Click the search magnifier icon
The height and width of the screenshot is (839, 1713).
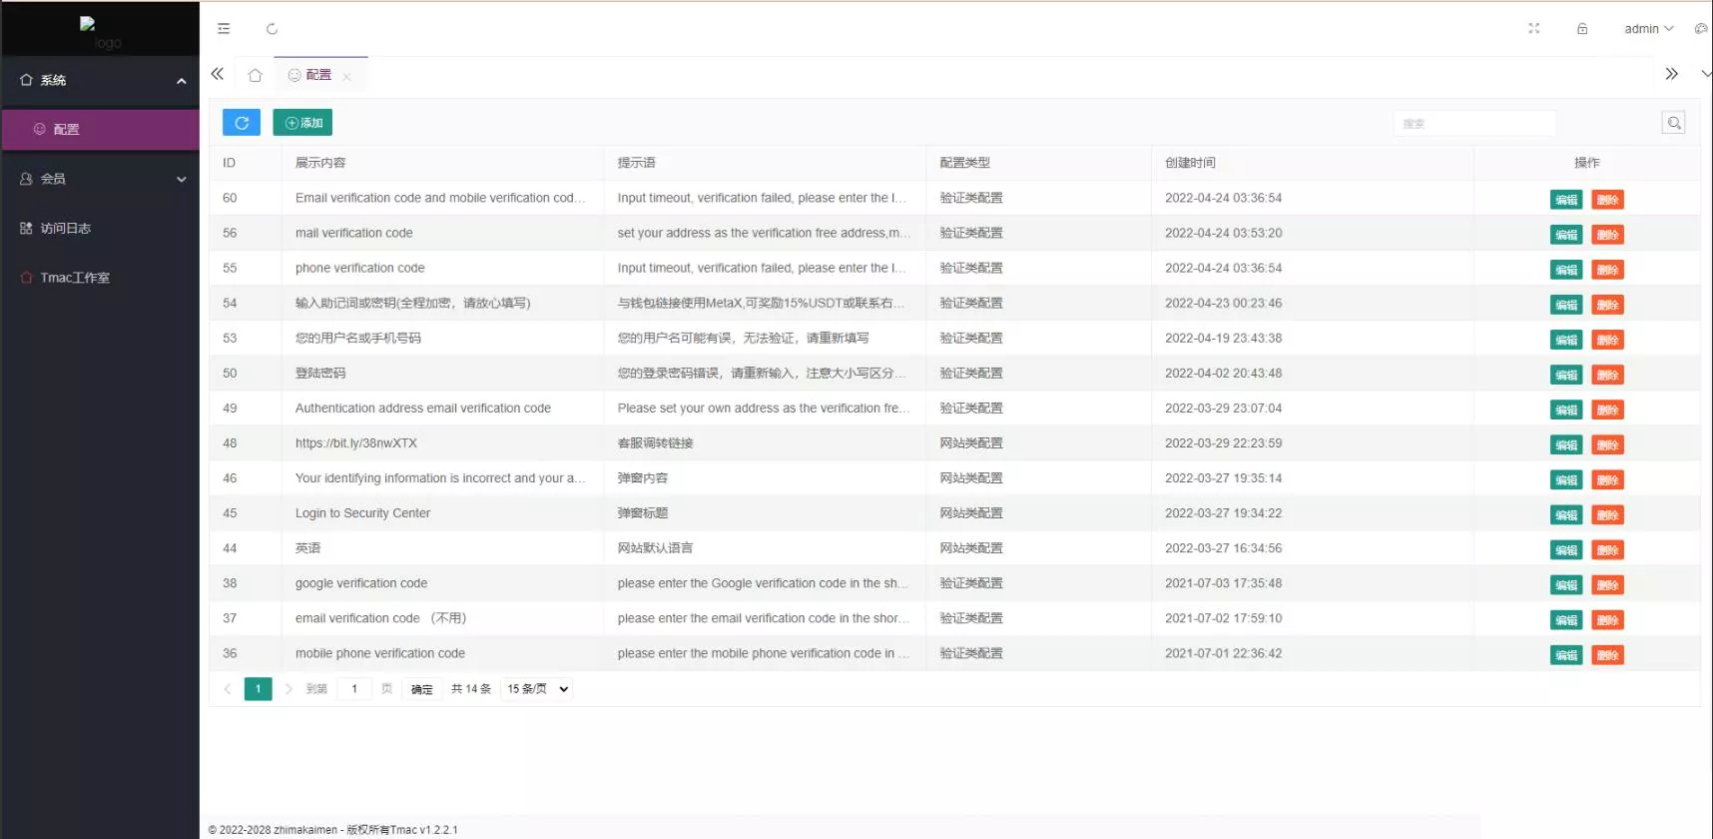click(x=1673, y=123)
